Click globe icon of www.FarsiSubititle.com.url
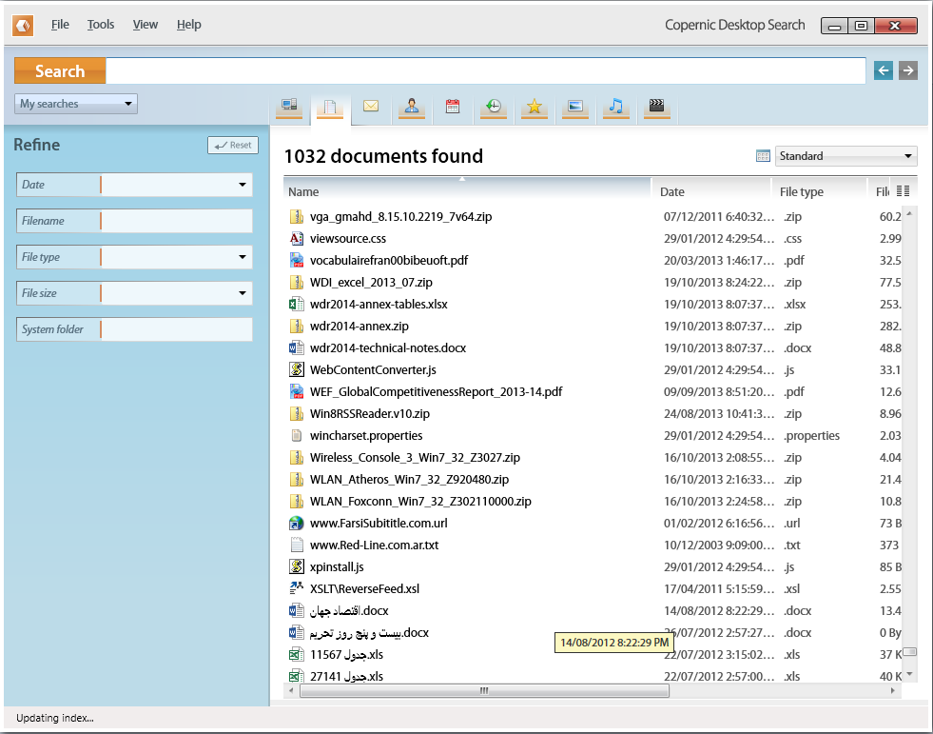 pos(296,523)
